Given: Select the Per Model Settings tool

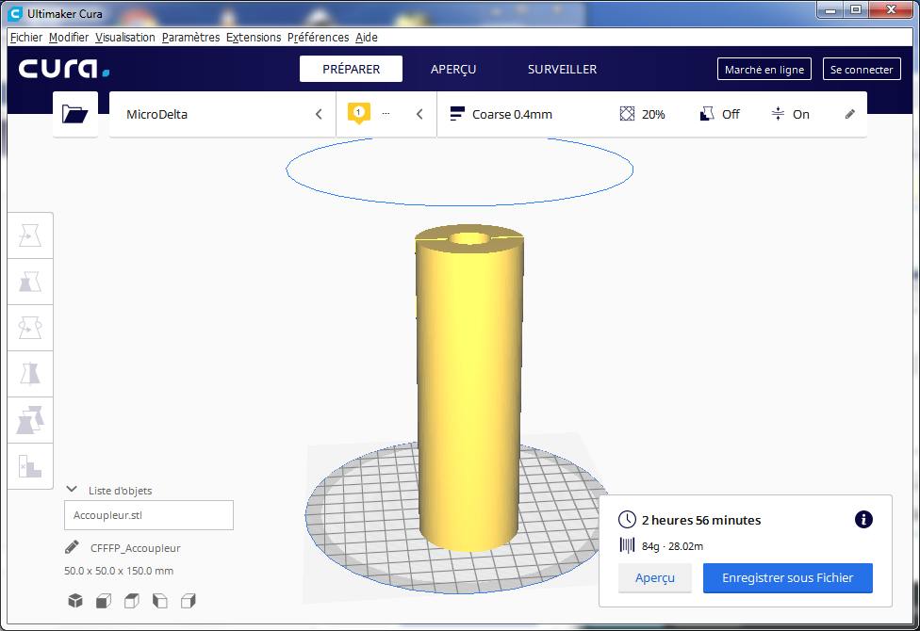Looking at the screenshot, I should click(30, 420).
